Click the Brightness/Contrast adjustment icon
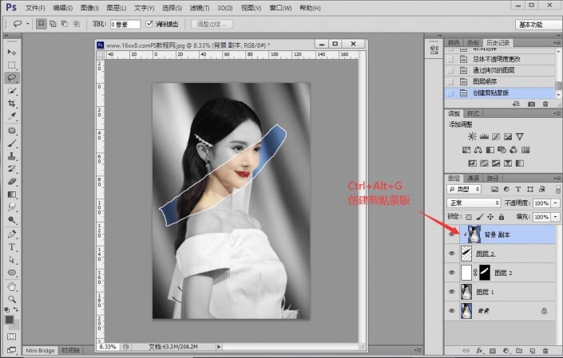The height and width of the screenshot is (358, 563). tap(473, 136)
